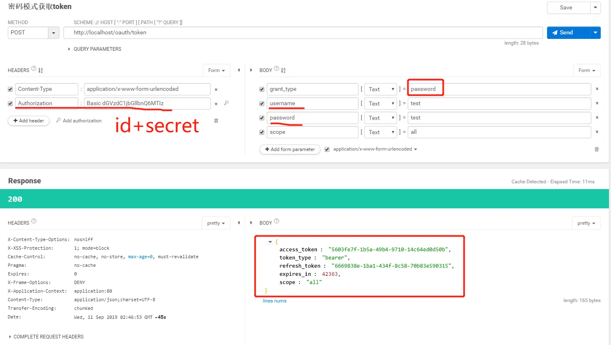Open response body pretty dropdown
The width and height of the screenshot is (611, 345).
[x=586, y=223]
